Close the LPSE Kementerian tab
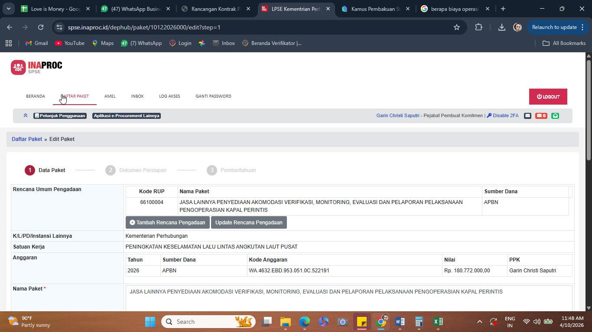 click(328, 9)
